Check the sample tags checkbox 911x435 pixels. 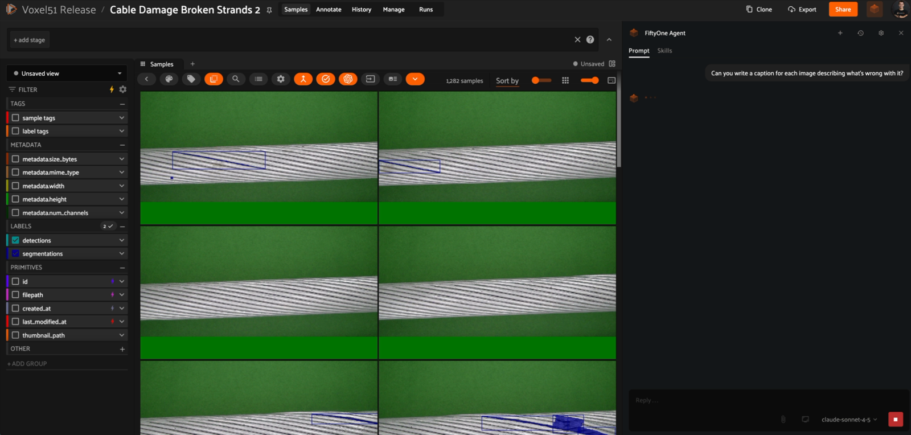[15, 118]
